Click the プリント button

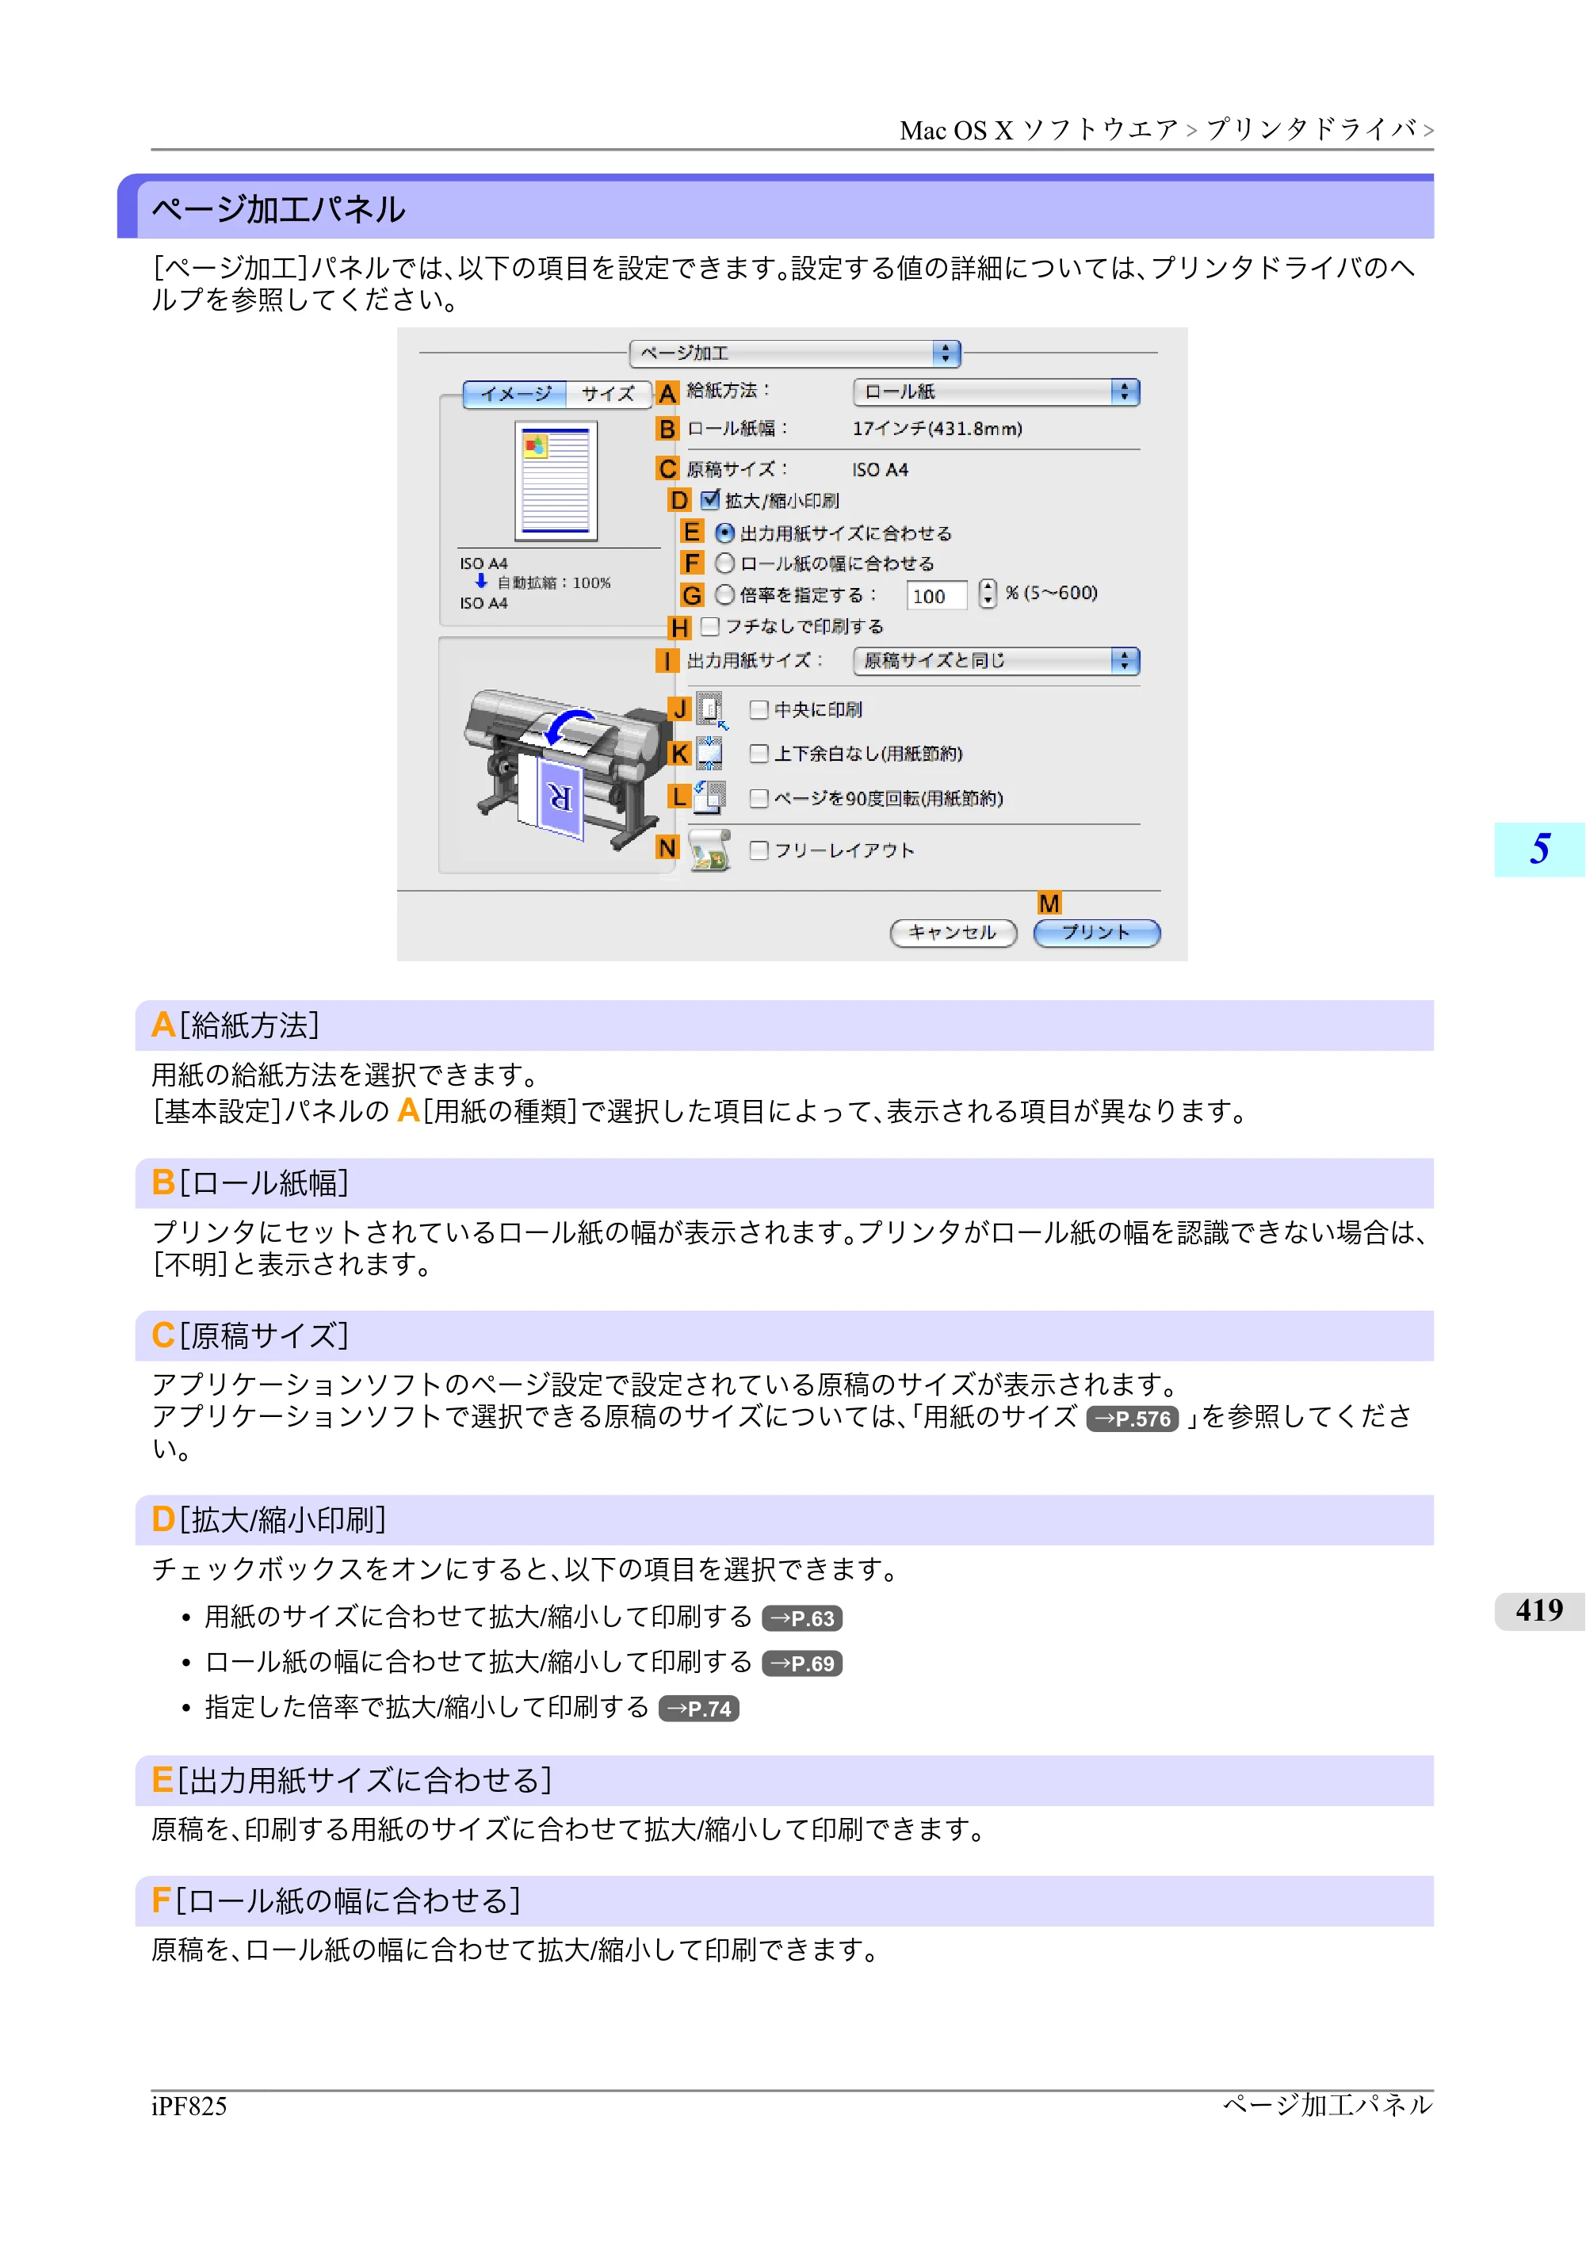(x=1097, y=933)
